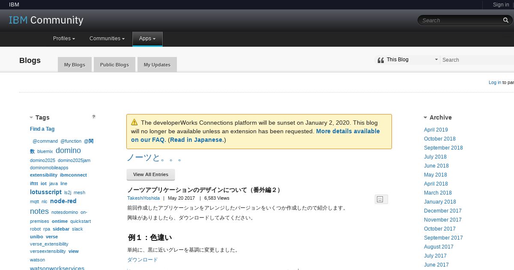Open the October 2018 archive
This screenshot has height=270, width=514.
(440, 139)
